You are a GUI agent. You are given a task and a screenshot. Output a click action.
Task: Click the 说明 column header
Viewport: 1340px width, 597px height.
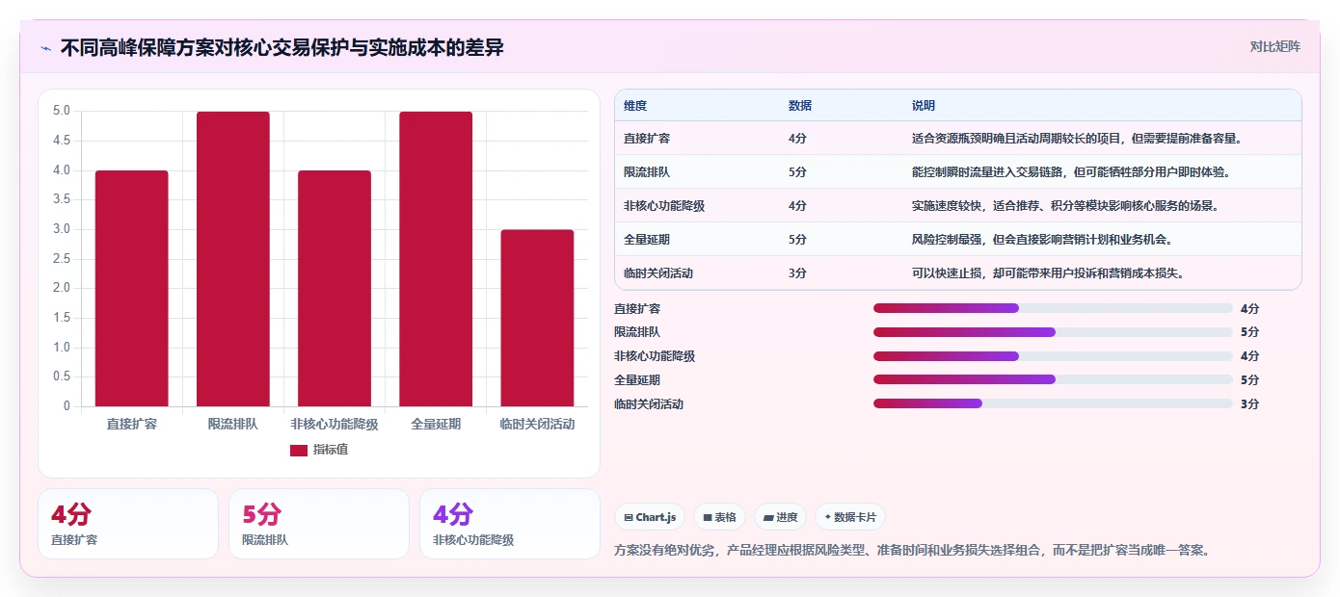tap(924, 105)
